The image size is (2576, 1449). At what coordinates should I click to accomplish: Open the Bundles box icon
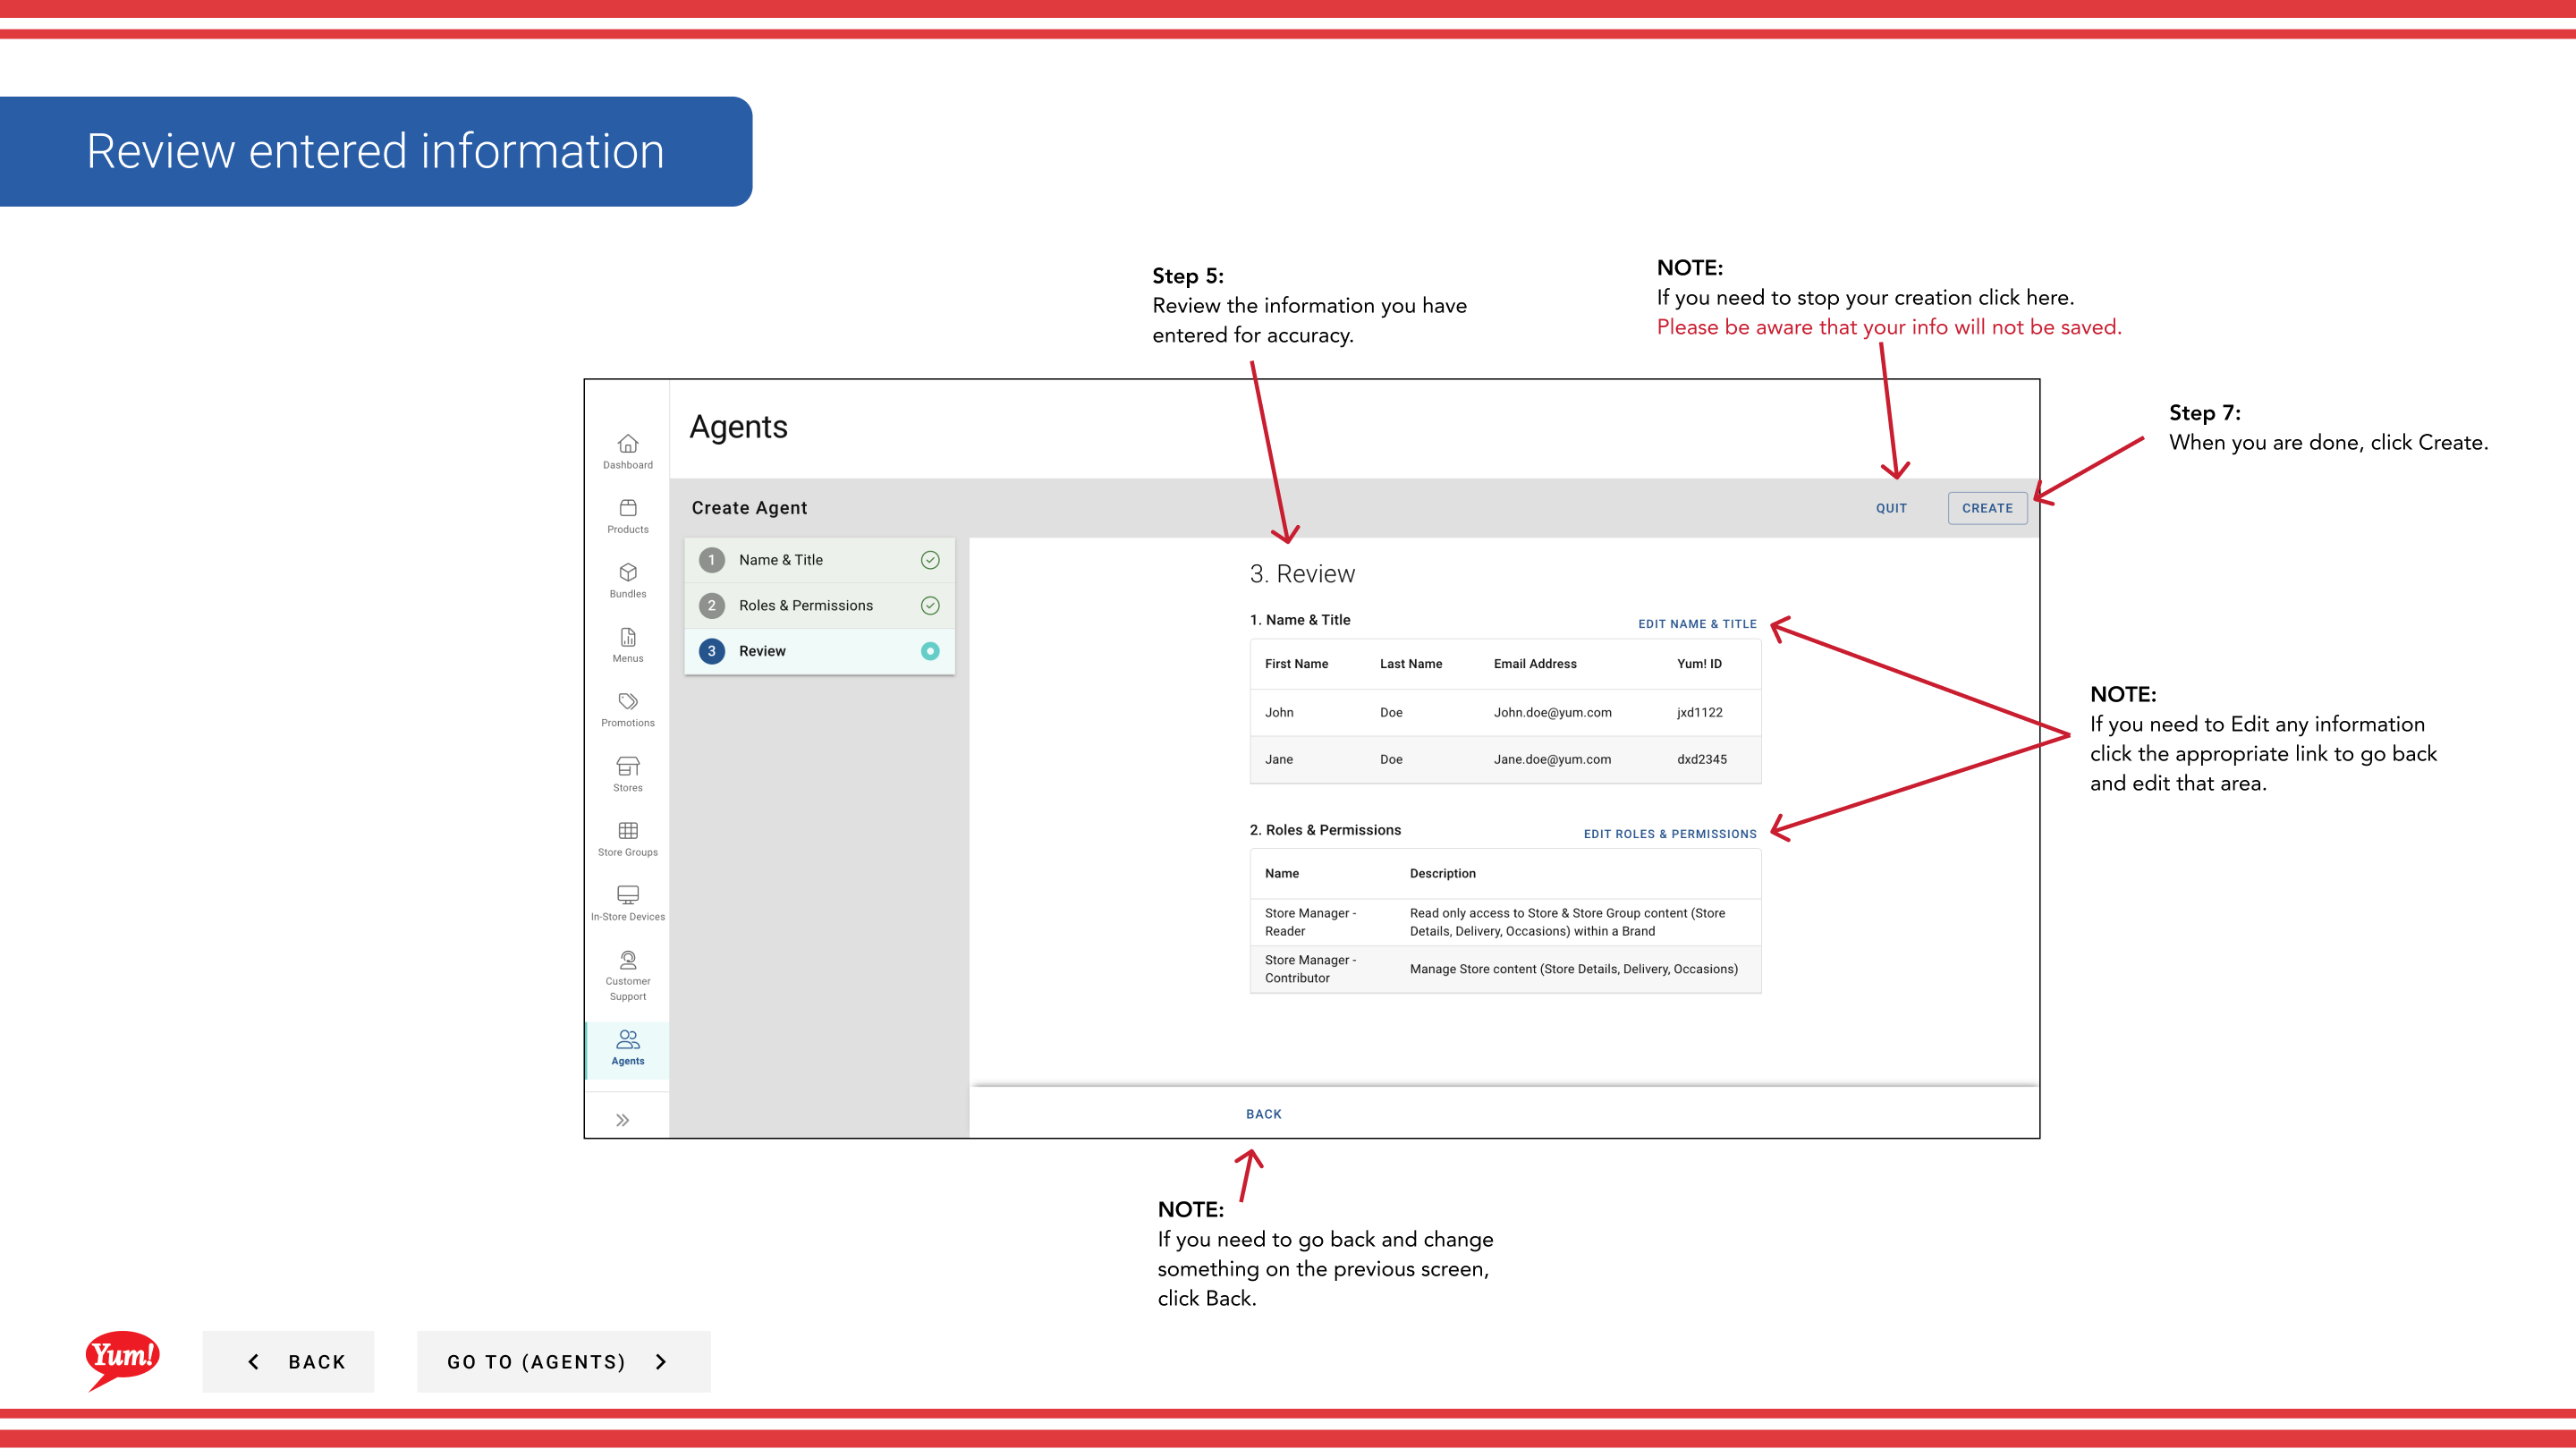628,572
